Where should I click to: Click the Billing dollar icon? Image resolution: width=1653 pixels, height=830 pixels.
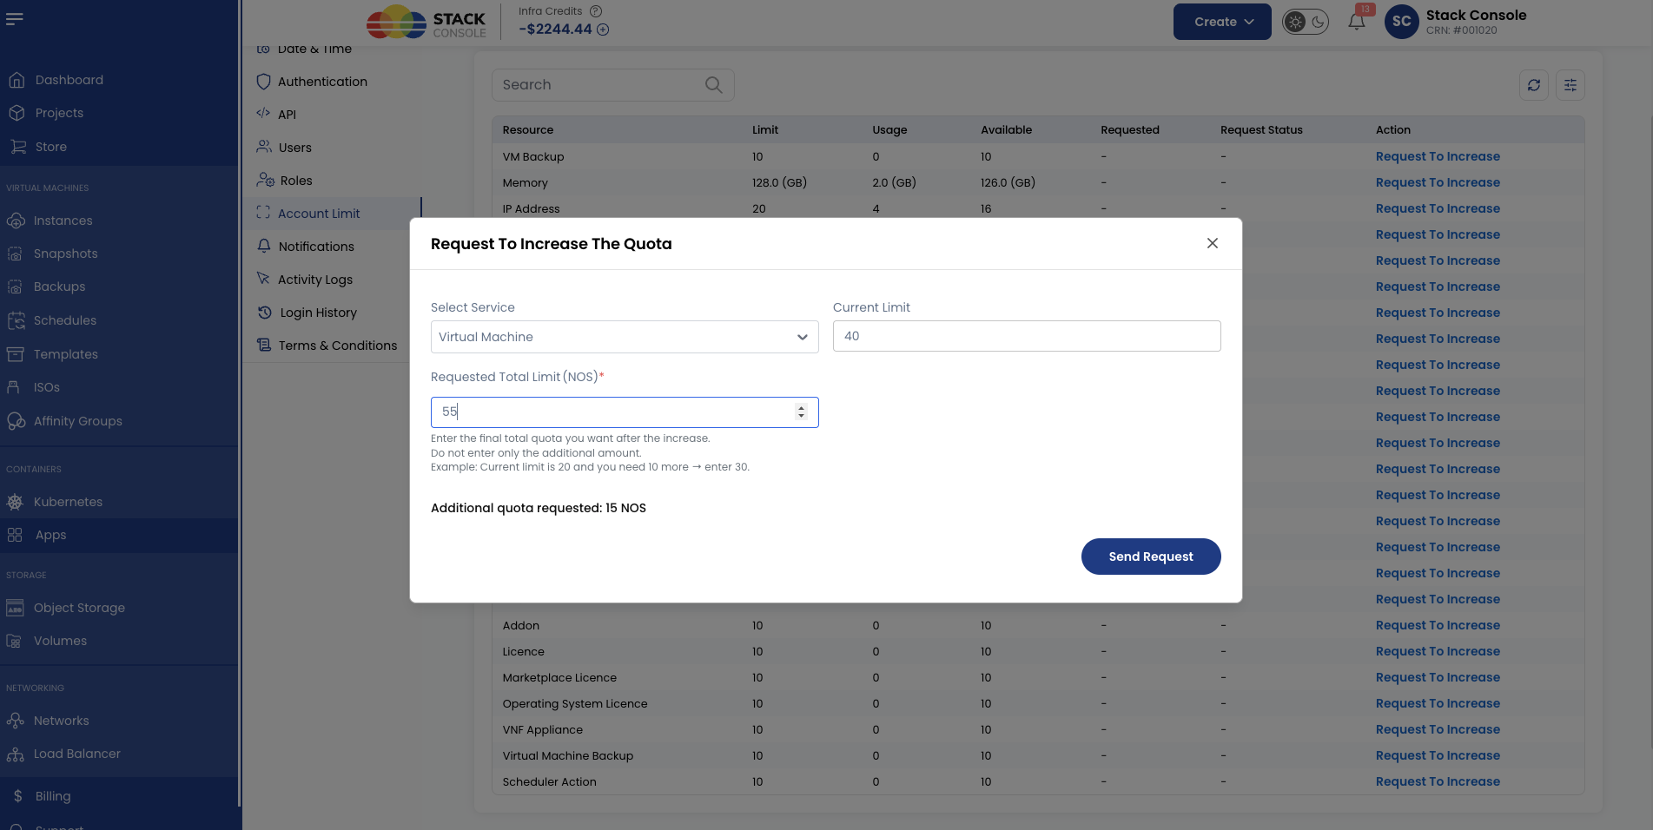tap(17, 796)
